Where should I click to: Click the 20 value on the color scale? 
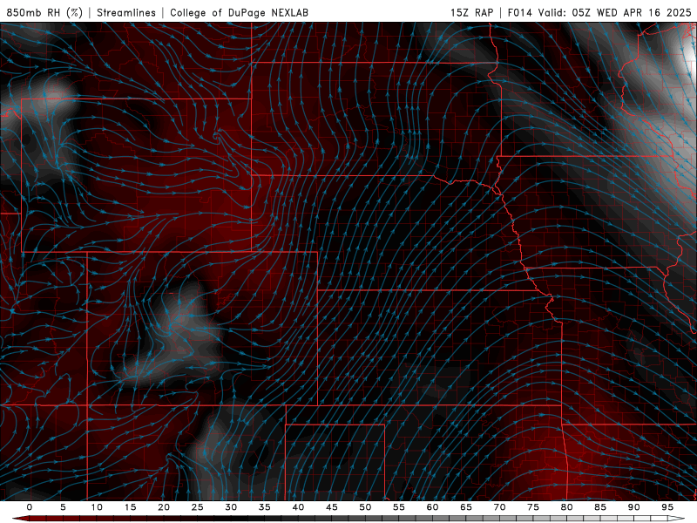[164, 507]
